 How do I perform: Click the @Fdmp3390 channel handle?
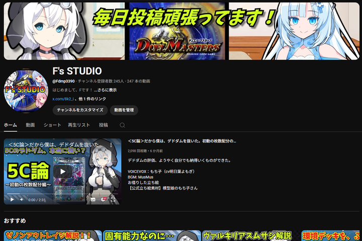pyautogui.click(x=63, y=81)
